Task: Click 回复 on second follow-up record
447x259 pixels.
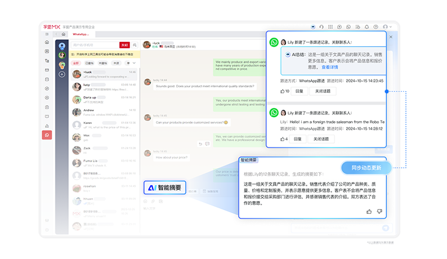Action: (x=298, y=139)
